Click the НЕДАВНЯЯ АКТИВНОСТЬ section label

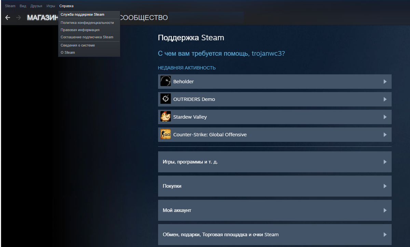pyautogui.click(x=187, y=68)
